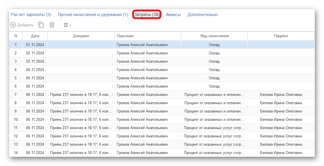Screen dimensions: 324x166
Task: Select row number 14 cell
Action: coord(16,153)
